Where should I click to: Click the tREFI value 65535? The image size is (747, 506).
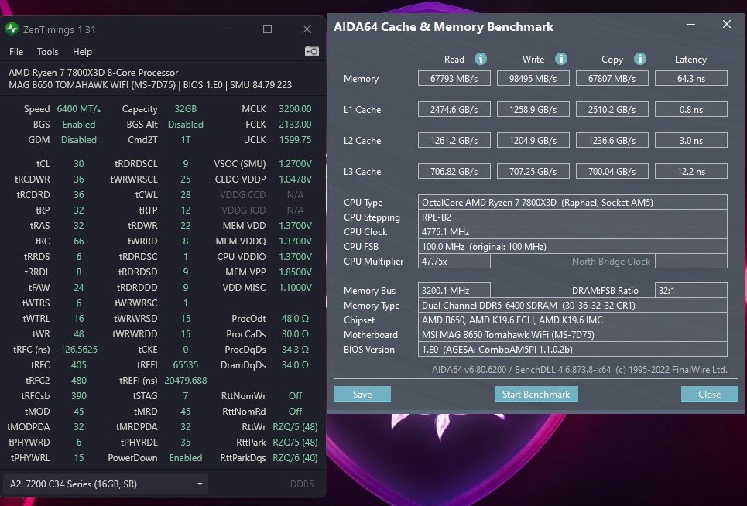tap(185, 365)
